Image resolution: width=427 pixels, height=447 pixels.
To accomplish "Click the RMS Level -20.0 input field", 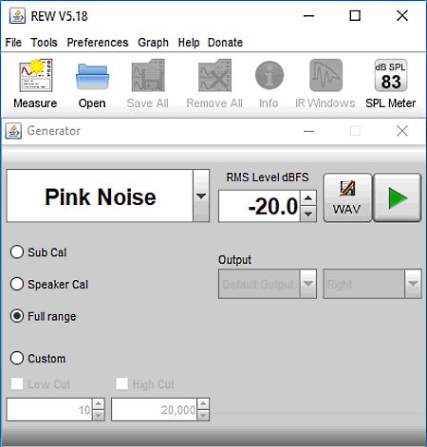I will point(259,206).
